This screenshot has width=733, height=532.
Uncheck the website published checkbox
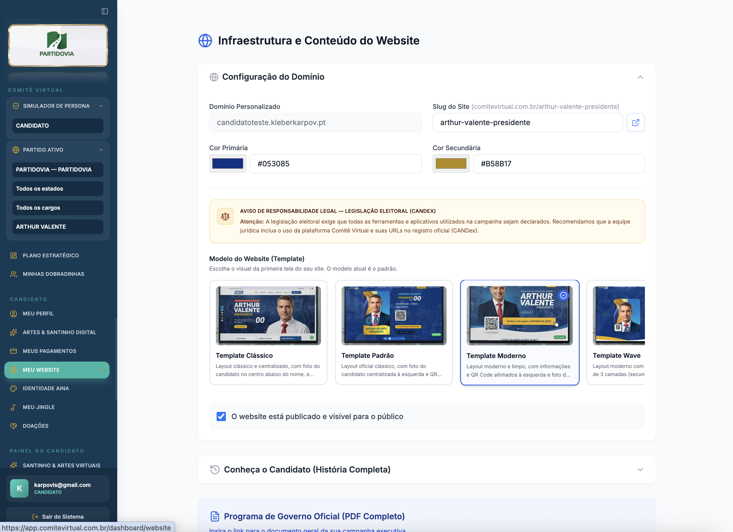pos(221,416)
